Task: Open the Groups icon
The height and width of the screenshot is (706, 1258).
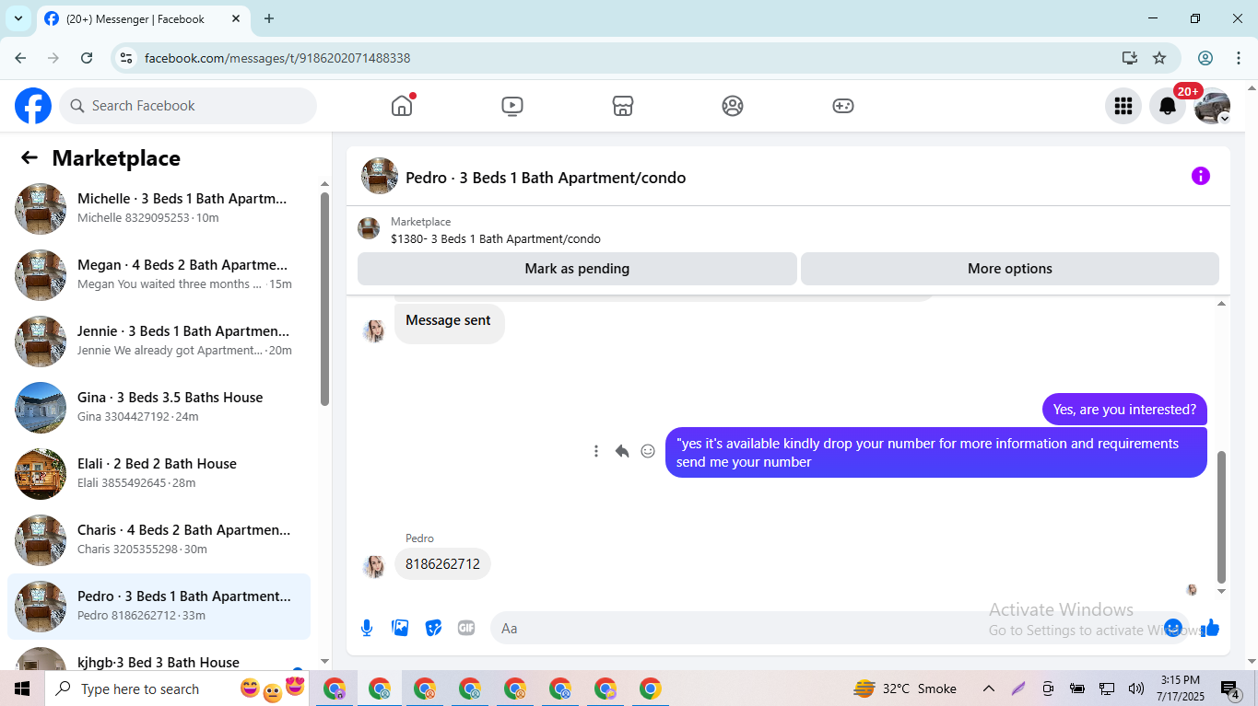Action: 733,106
